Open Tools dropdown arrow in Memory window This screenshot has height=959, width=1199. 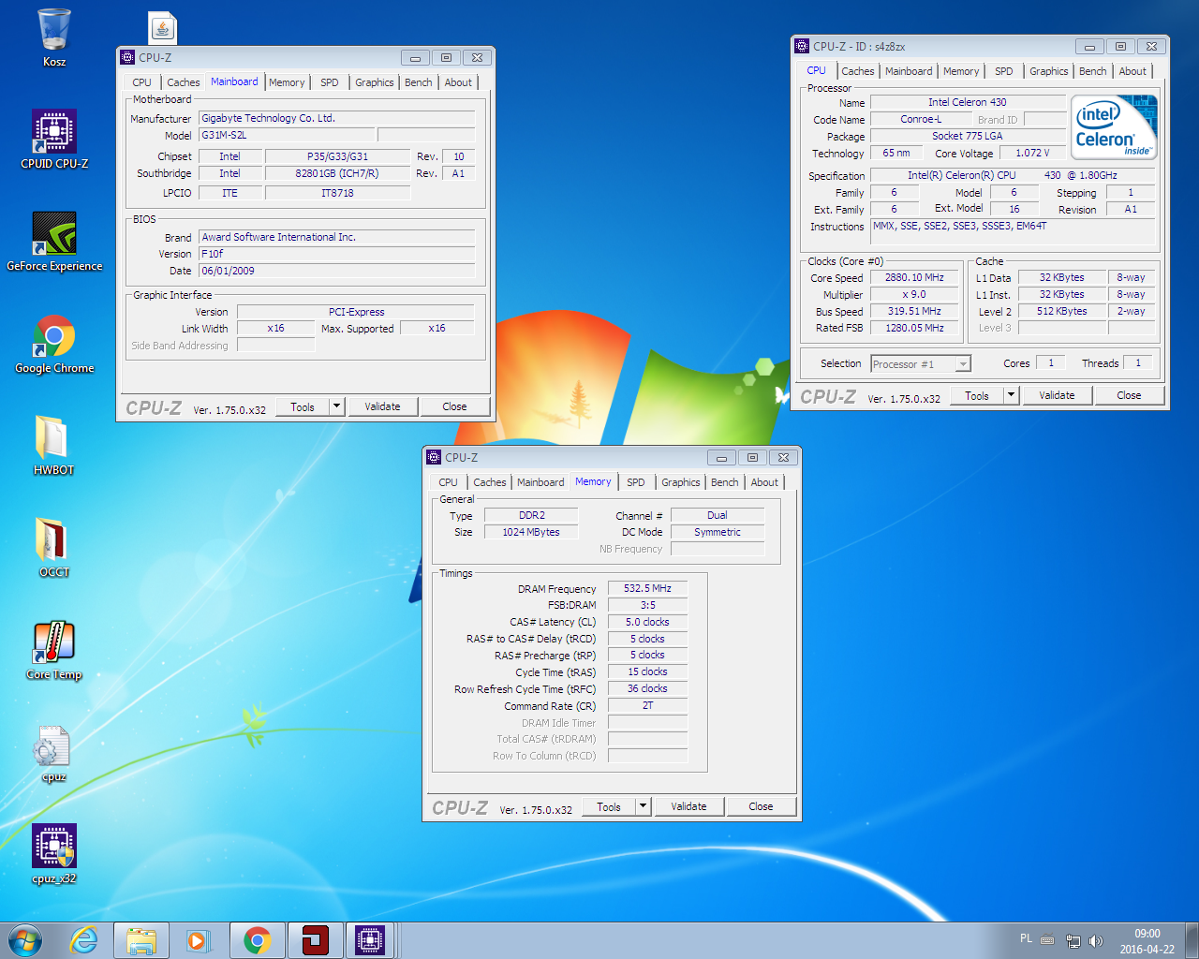(644, 806)
